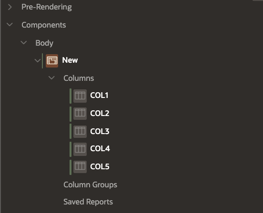Click the COL4 column icon
This screenshot has height=213, width=263.
point(80,149)
